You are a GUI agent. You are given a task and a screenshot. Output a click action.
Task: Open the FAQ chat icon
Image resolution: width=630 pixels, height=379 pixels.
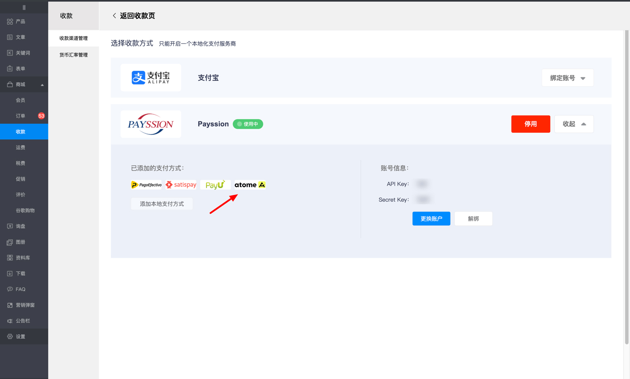pyautogui.click(x=10, y=289)
